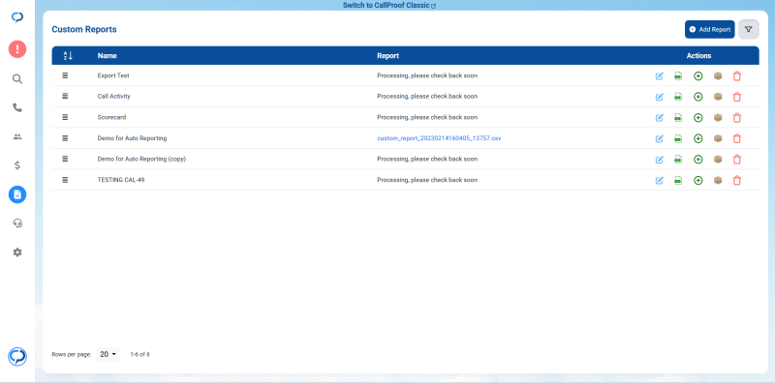Screen dimensions: 775x383
Task: Archive the Export Test report
Action: (x=718, y=76)
